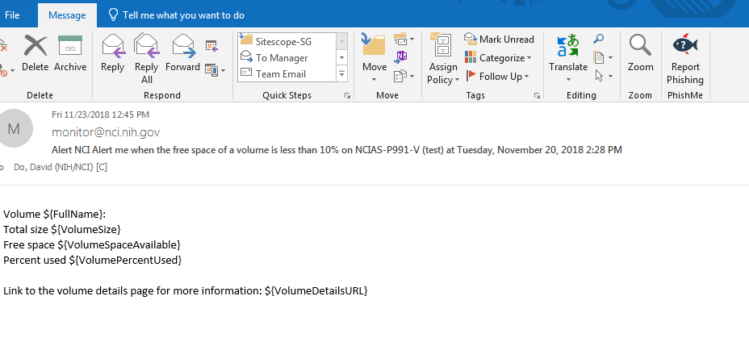Mark the message as Unread

[x=499, y=40]
